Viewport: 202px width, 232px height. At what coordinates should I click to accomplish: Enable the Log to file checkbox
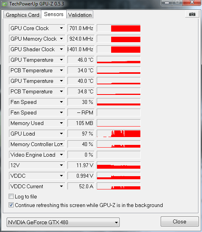(11, 196)
